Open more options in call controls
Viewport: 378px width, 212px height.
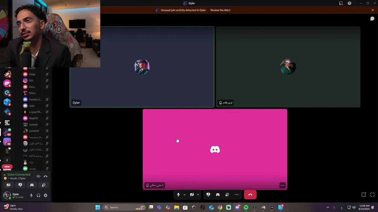(237, 195)
